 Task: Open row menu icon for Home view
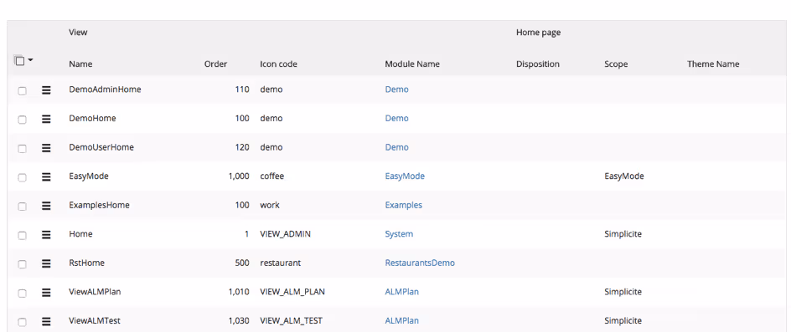click(x=46, y=235)
